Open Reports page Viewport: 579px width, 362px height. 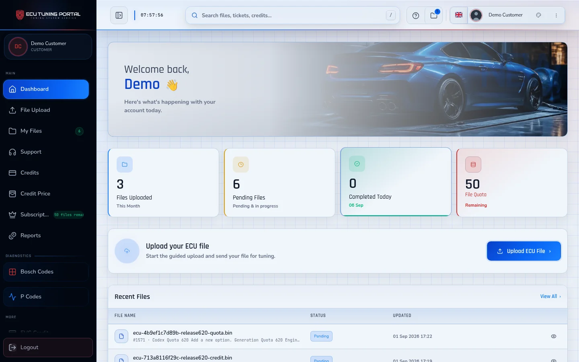[46, 236]
